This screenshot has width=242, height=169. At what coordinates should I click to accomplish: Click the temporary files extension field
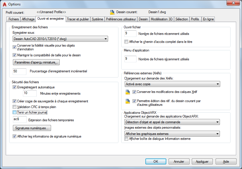tap(20, 119)
